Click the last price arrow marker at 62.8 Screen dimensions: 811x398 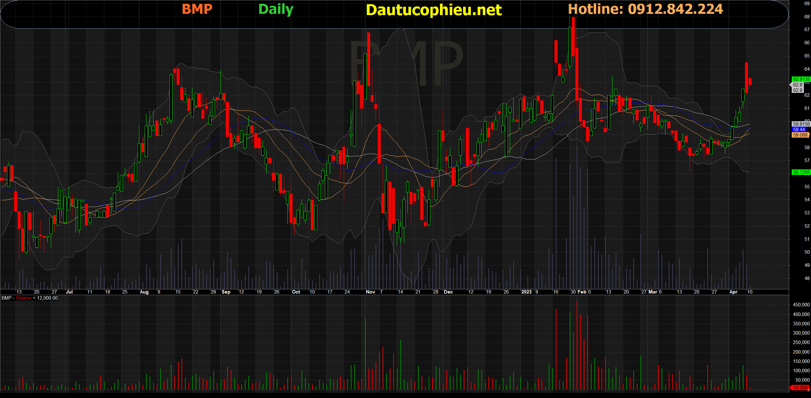coord(796,85)
